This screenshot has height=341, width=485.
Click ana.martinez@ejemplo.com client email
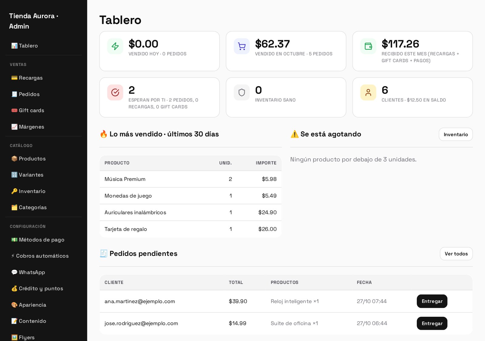[x=140, y=301]
